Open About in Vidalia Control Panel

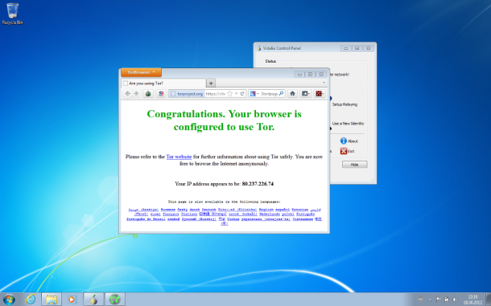tap(349, 141)
